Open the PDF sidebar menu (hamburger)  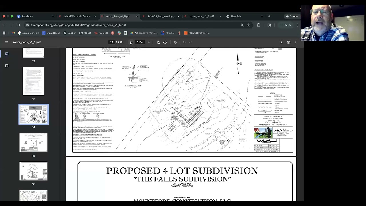(6, 42)
